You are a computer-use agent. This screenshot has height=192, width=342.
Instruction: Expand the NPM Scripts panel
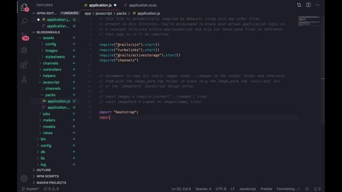[48, 177]
